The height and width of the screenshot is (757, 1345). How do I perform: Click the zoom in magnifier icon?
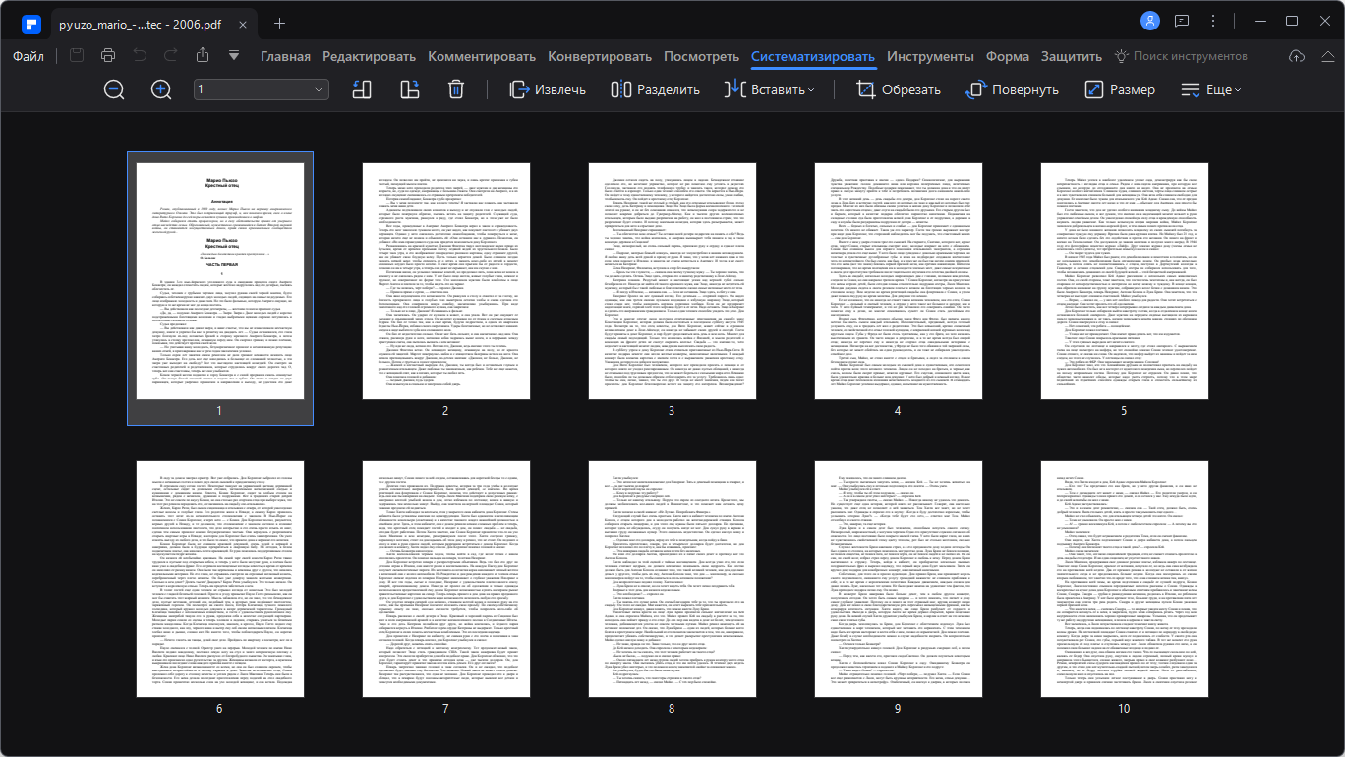point(161,89)
